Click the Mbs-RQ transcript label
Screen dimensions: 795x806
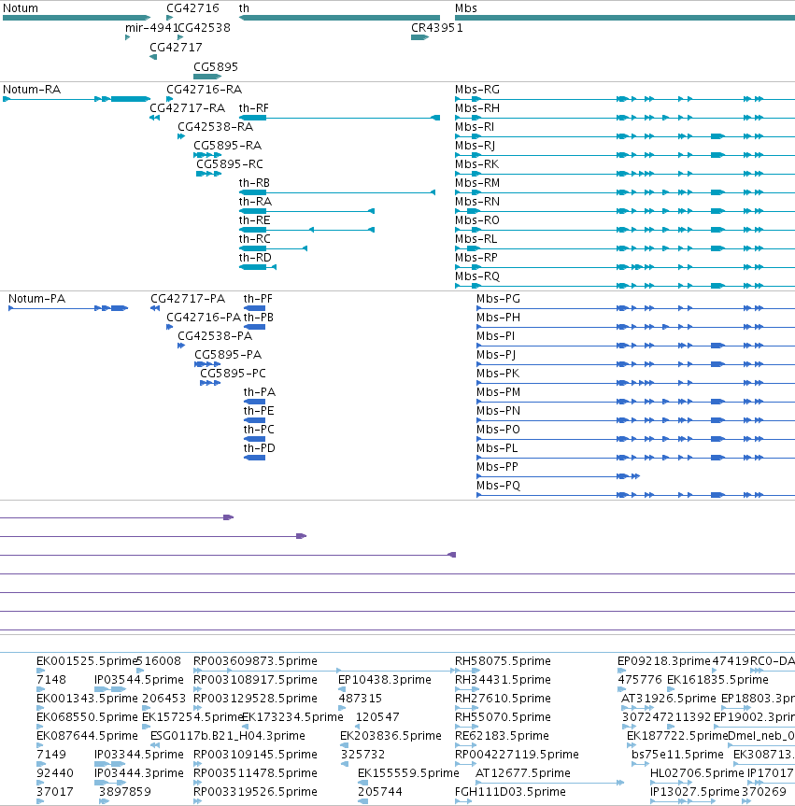(477, 276)
